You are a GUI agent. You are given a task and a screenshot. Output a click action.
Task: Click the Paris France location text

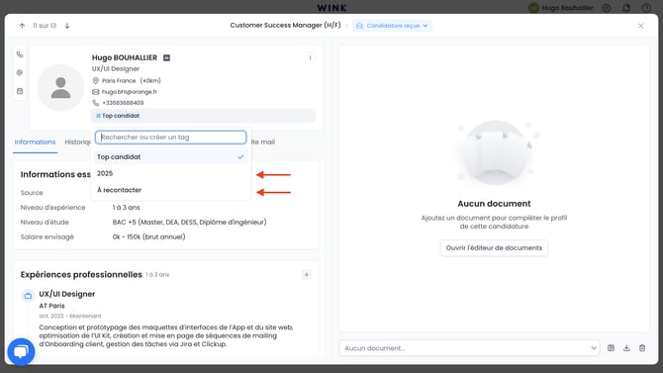pyautogui.click(x=119, y=81)
